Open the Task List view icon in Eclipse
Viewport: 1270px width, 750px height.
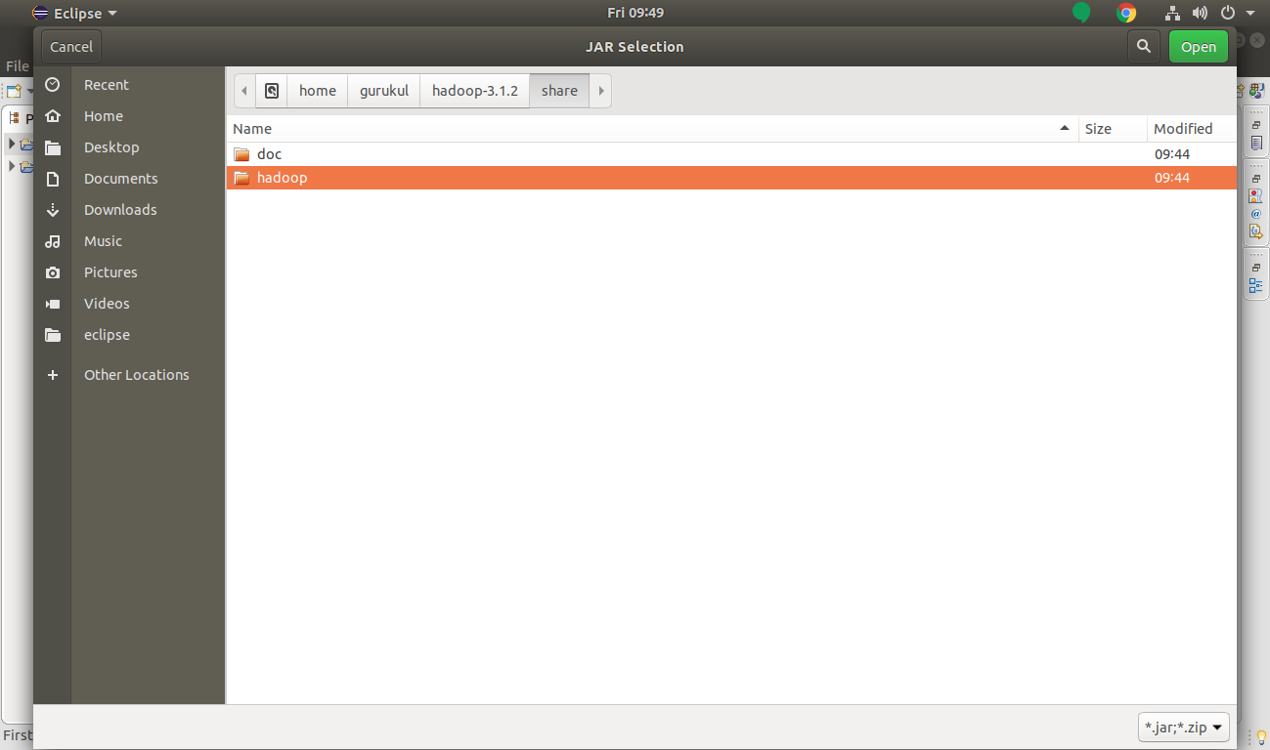click(x=1256, y=144)
